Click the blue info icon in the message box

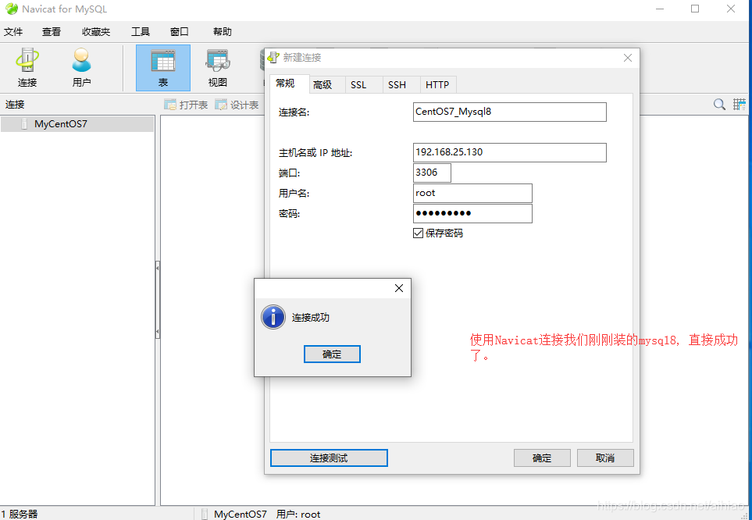point(273,317)
